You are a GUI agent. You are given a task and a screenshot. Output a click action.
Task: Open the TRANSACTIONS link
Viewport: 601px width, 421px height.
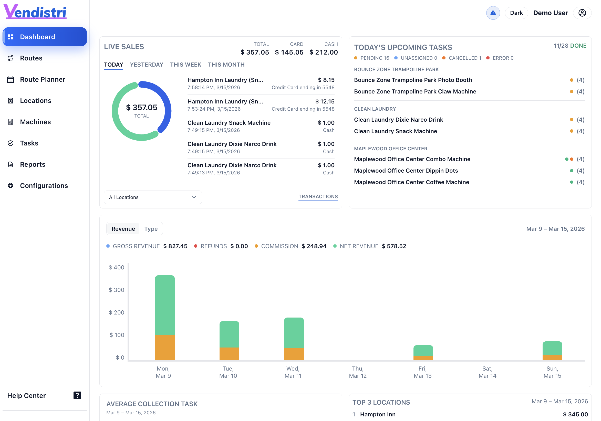[x=318, y=196]
